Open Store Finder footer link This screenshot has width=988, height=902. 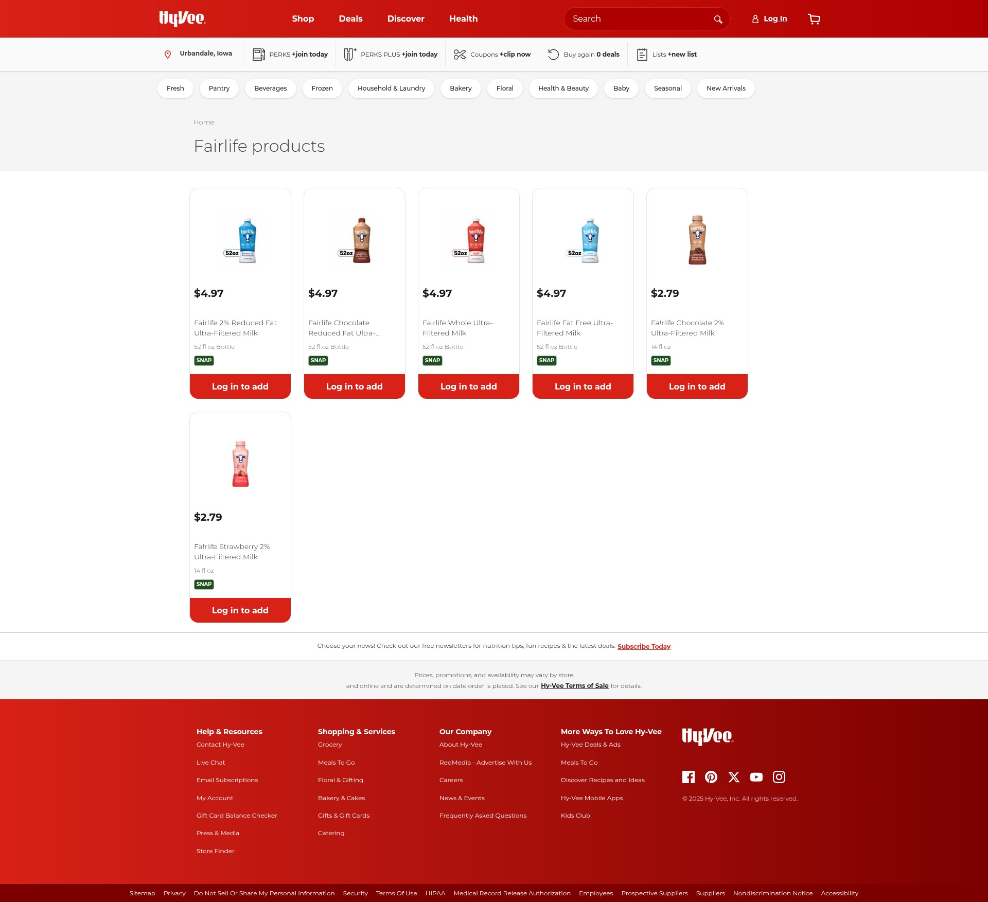pos(215,851)
